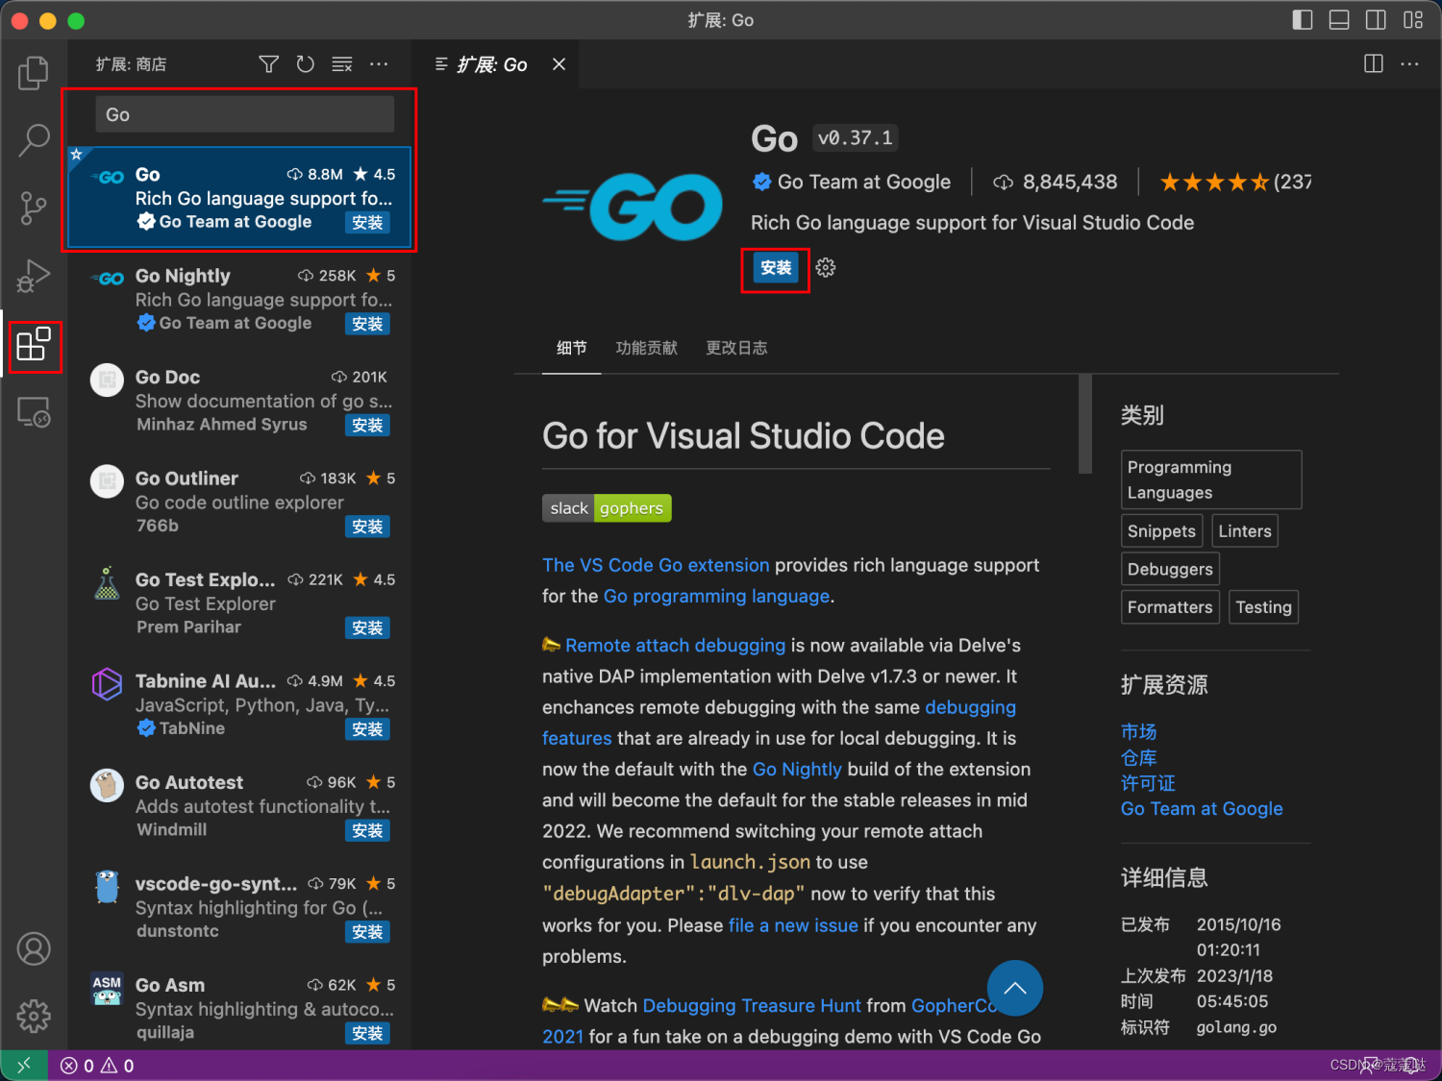The width and height of the screenshot is (1442, 1081).
Task: Select the Formatters category tag
Action: point(1170,607)
